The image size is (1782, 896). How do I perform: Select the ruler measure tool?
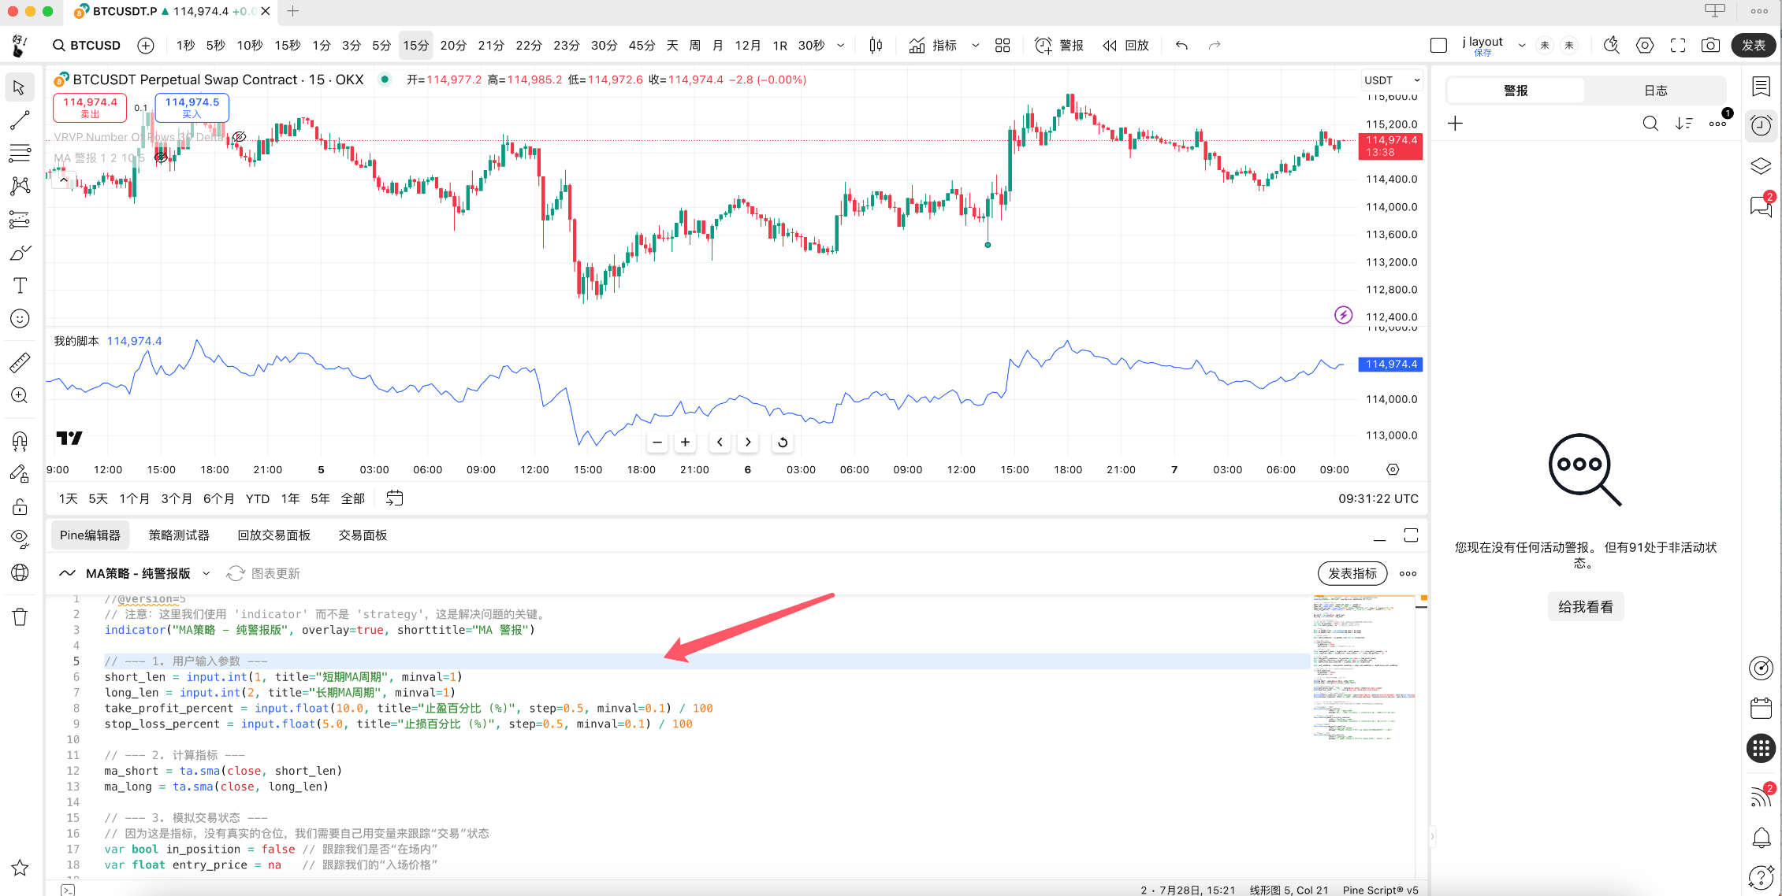click(20, 362)
